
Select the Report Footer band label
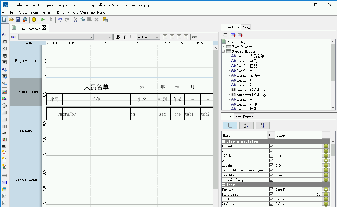(x=26, y=180)
